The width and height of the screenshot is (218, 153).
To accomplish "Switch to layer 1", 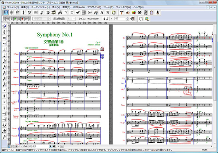I will (x=9, y=146).
